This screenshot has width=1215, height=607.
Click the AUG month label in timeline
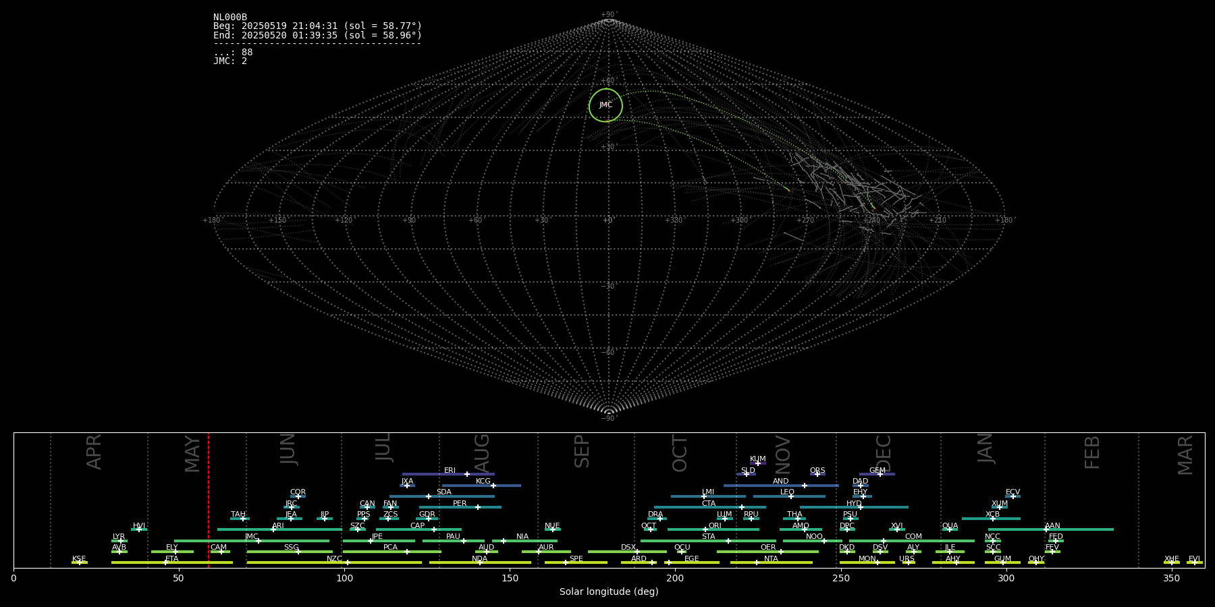click(x=482, y=453)
